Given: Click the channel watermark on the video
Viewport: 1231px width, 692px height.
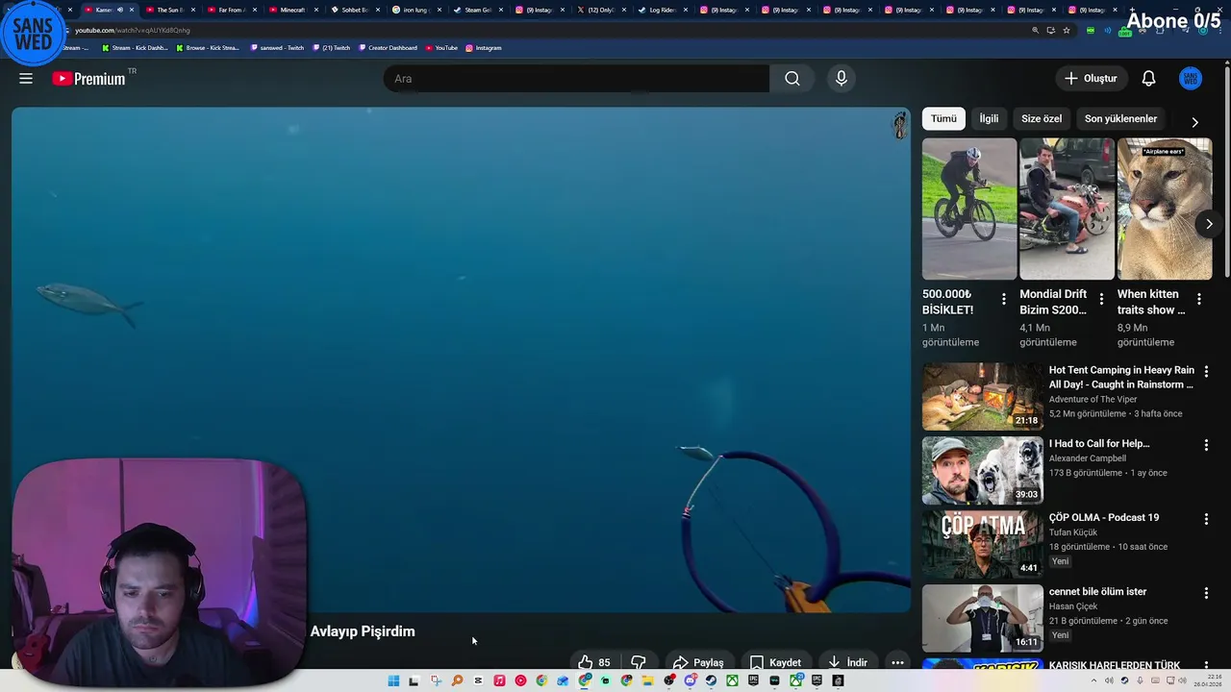Looking at the screenshot, I should coord(899,125).
